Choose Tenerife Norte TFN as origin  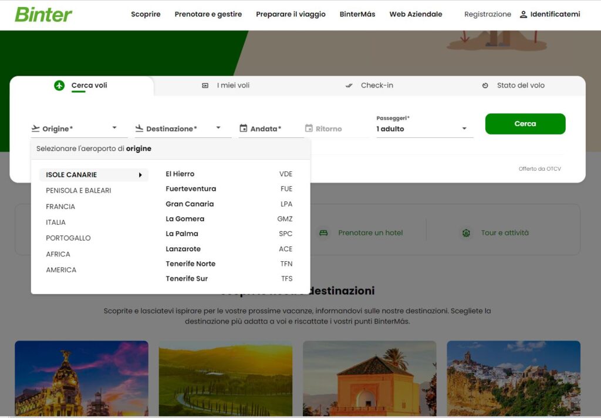coord(229,264)
